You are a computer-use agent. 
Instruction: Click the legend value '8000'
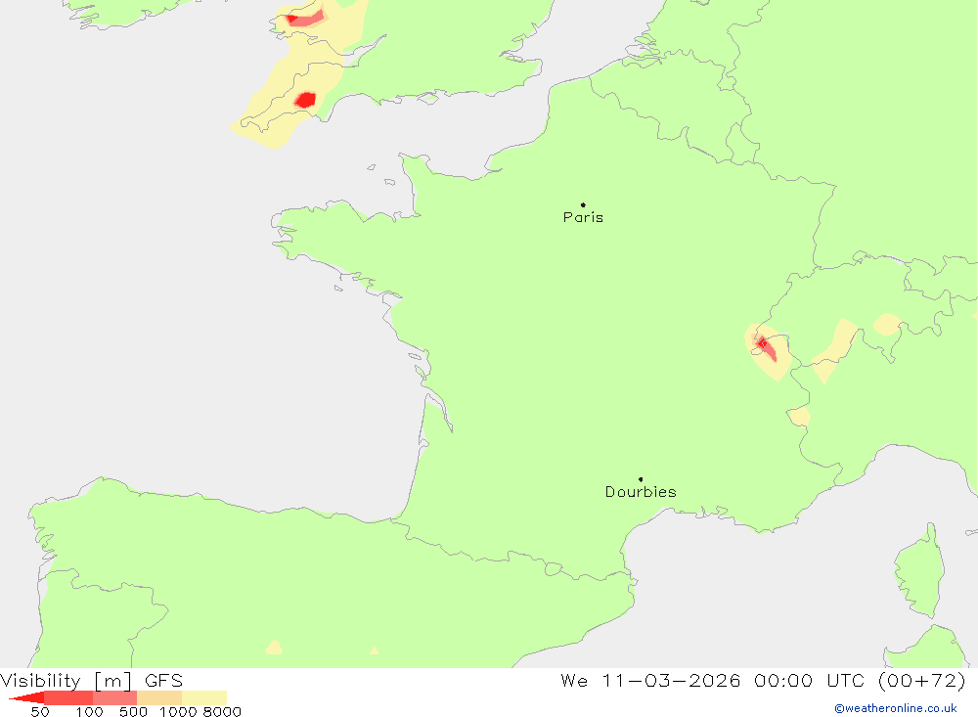[222, 712]
